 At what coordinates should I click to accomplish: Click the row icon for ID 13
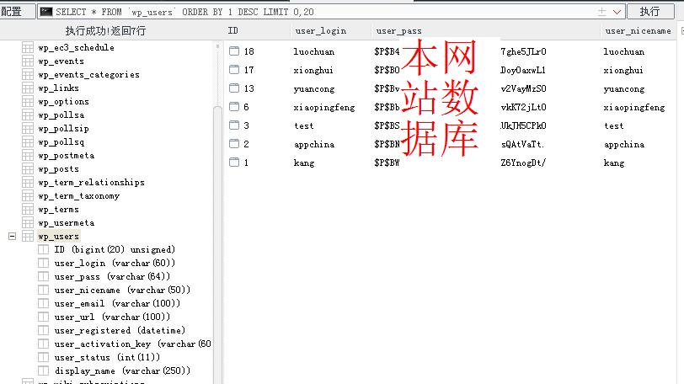click(234, 88)
